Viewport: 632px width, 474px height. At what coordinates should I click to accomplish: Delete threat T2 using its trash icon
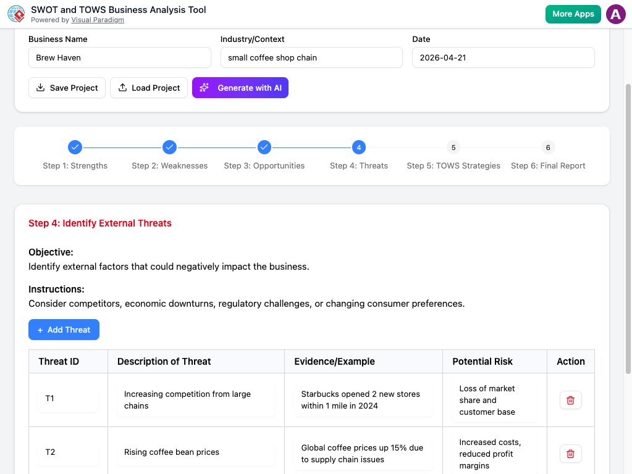pyautogui.click(x=570, y=454)
